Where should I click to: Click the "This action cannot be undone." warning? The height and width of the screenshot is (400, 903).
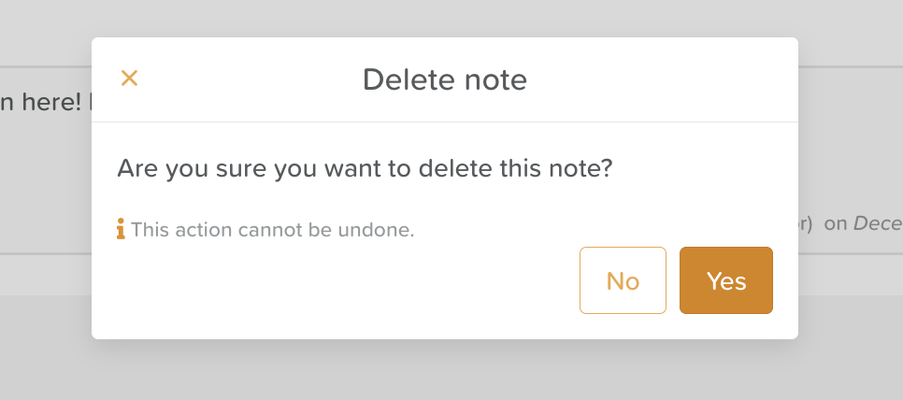272,229
